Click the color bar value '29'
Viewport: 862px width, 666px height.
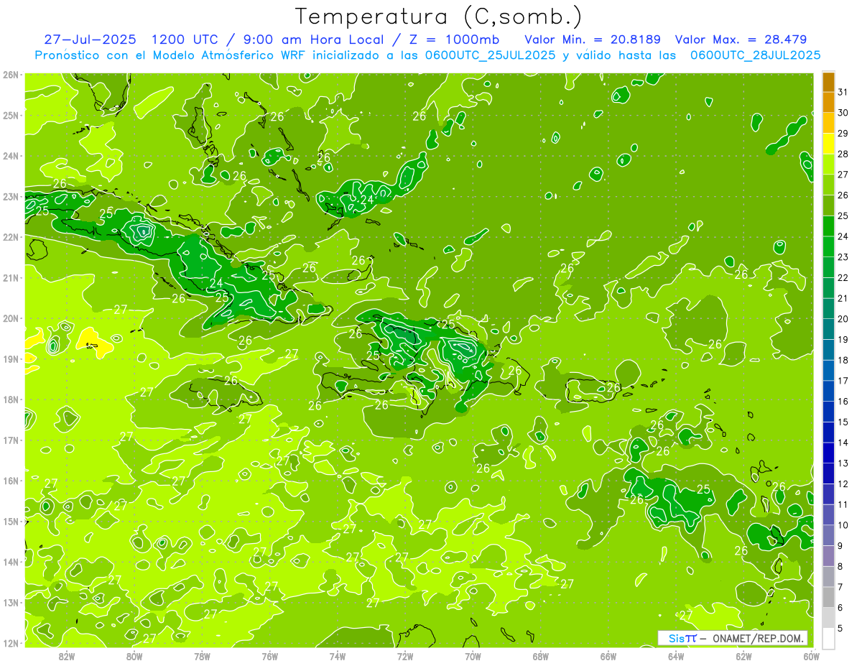coord(843,133)
